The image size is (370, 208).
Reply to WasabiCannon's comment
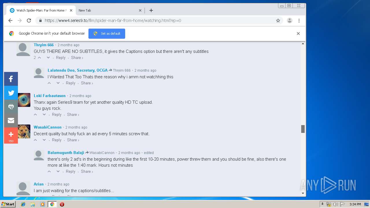click(x=57, y=140)
